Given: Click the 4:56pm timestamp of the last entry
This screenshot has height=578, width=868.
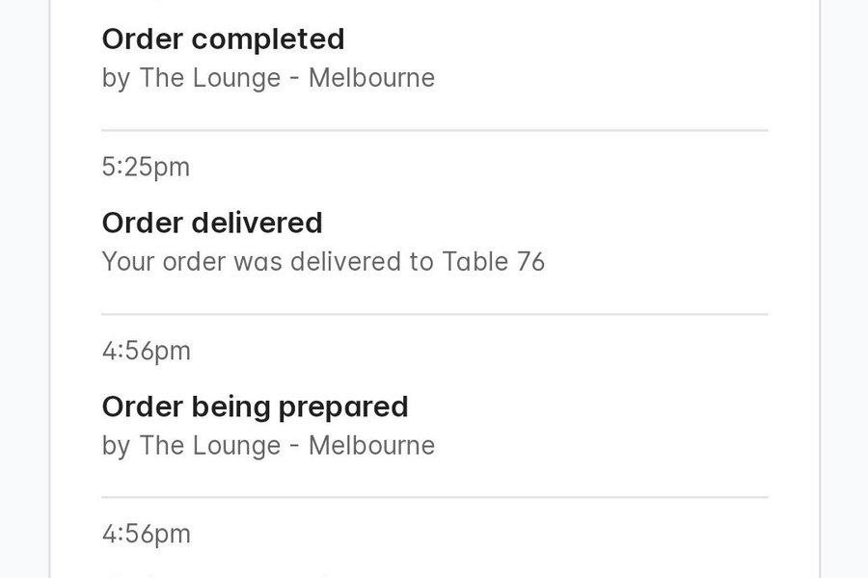Looking at the screenshot, I should click(147, 534).
